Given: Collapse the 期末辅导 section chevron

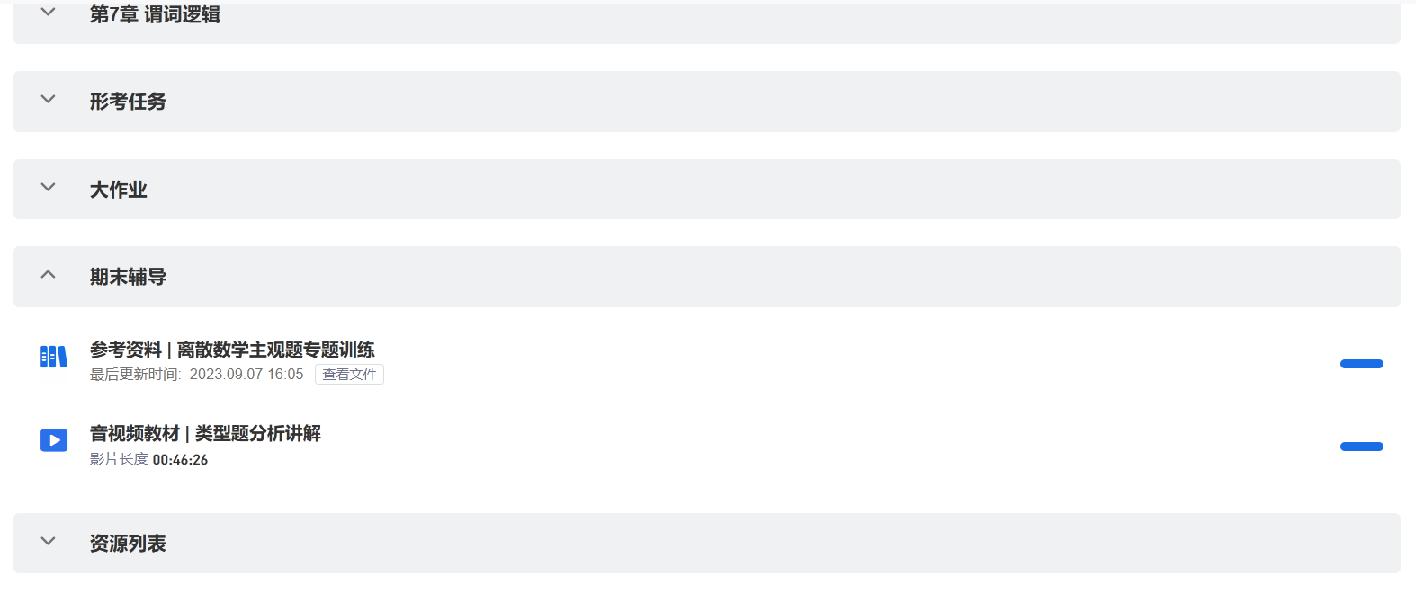Looking at the screenshot, I should (x=49, y=275).
